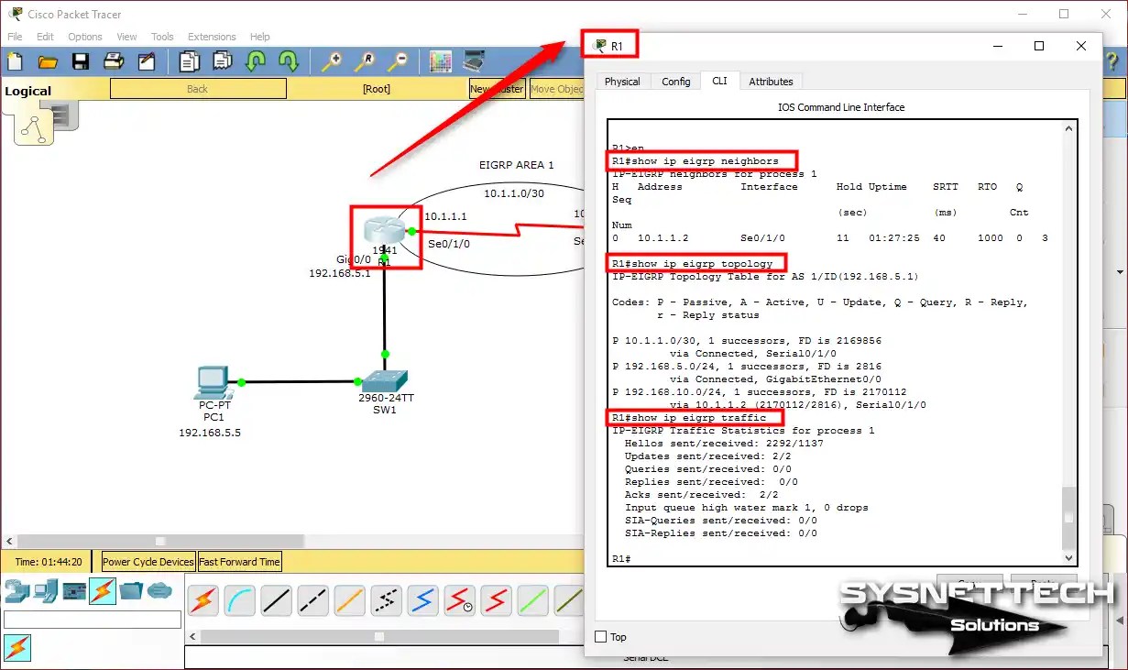The height and width of the screenshot is (670, 1128).
Task: Choose the Serial DCE cable
Action: tap(459, 600)
